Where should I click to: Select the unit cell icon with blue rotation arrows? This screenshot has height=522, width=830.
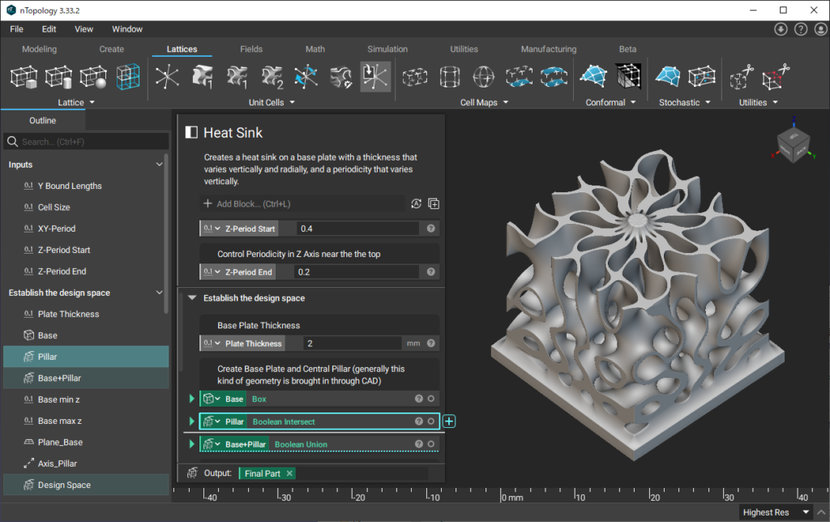(x=306, y=77)
